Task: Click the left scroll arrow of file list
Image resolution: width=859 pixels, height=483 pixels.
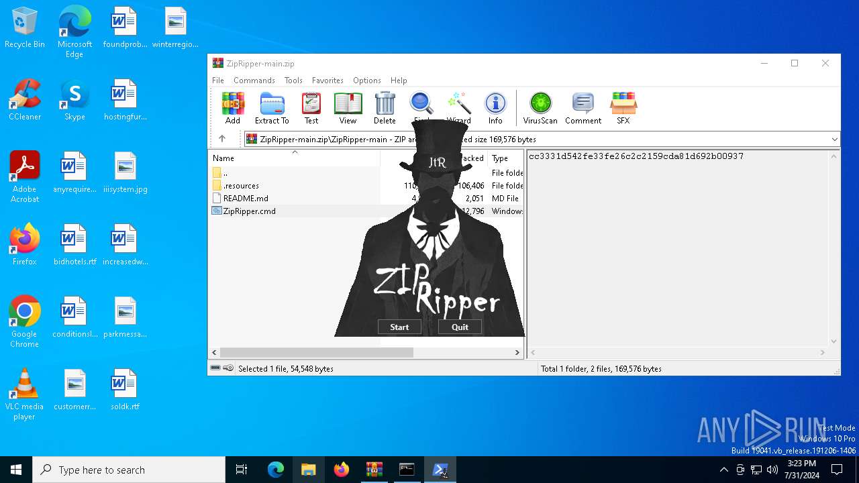Action: (x=215, y=352)
